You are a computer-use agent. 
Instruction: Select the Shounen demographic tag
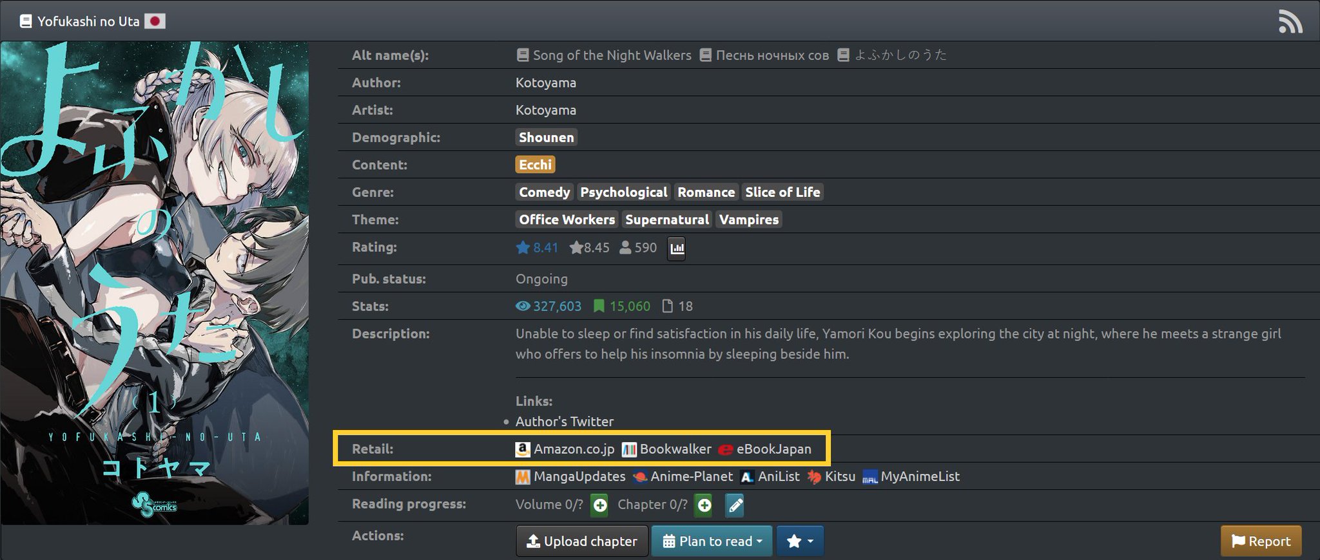click(547, 137)
